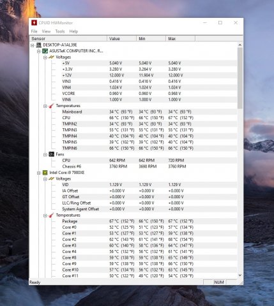
Task: Collapse the ASUSTeK Temperatures group
Action: coord(45,106)
